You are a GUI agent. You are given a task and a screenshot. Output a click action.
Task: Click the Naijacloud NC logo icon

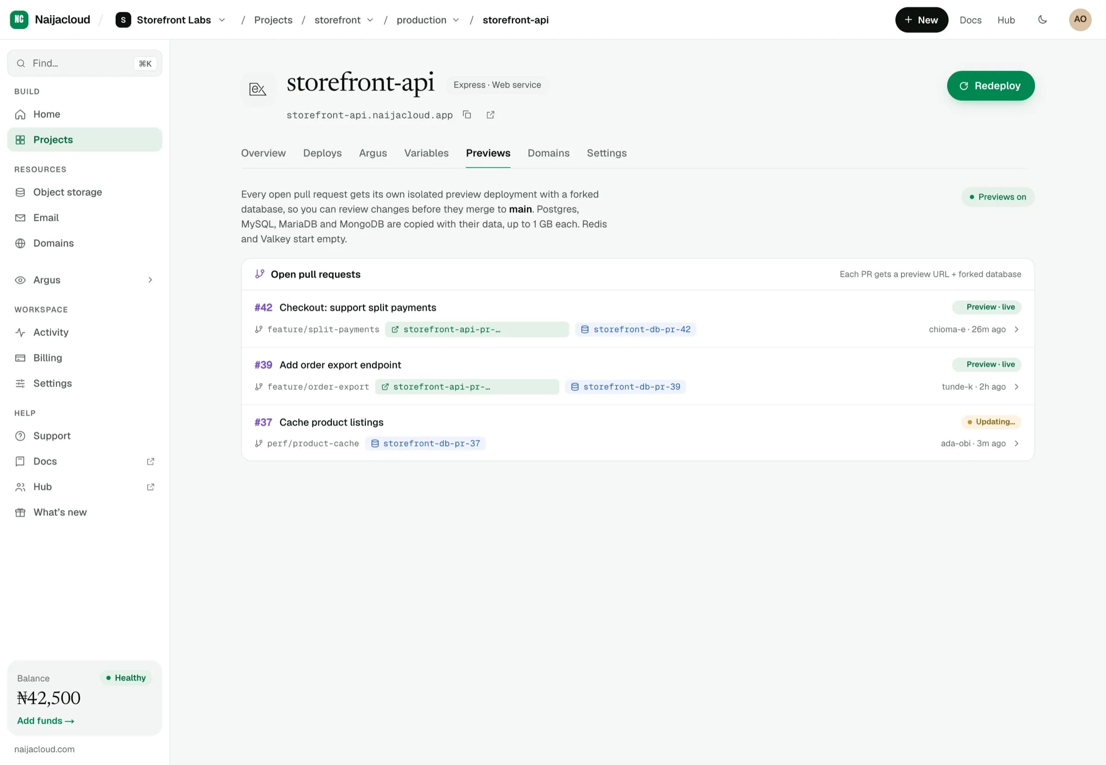[19, 20]
